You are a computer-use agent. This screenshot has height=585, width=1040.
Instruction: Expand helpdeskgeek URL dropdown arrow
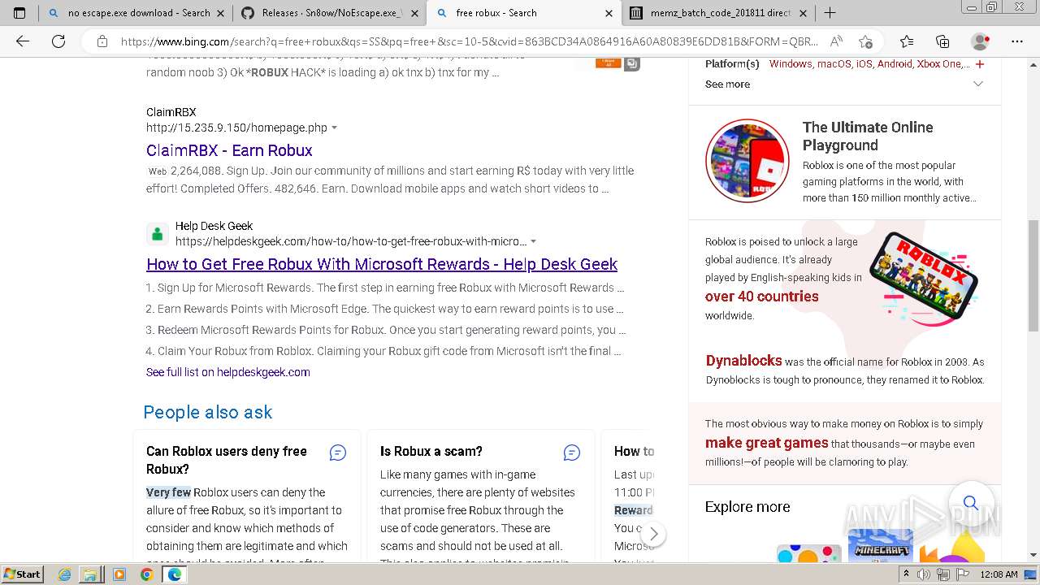click(x=533, y=242)
